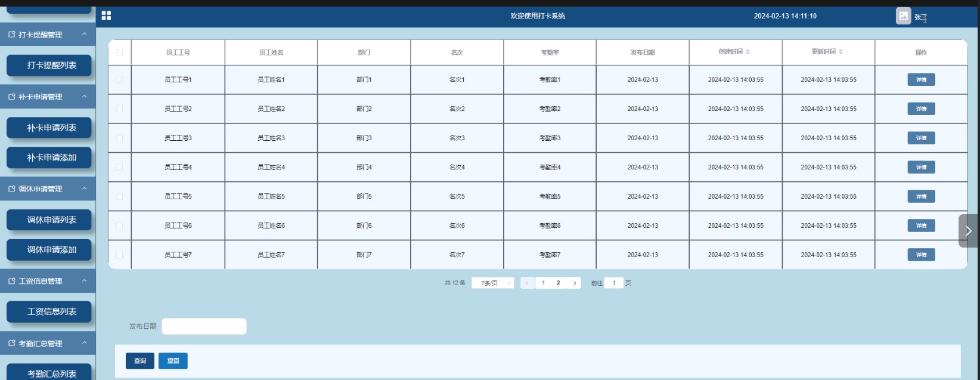
Task: Click the 查询 search button
Action: (140, 361)
